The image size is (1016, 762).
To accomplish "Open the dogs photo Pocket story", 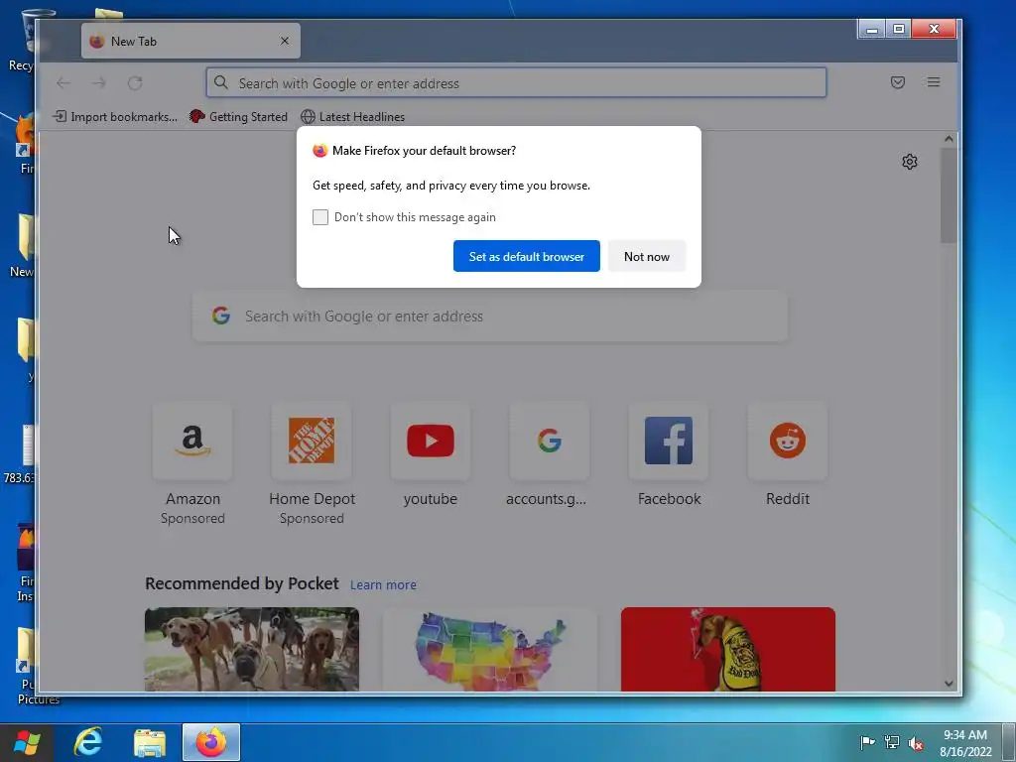I will (251, 649).
